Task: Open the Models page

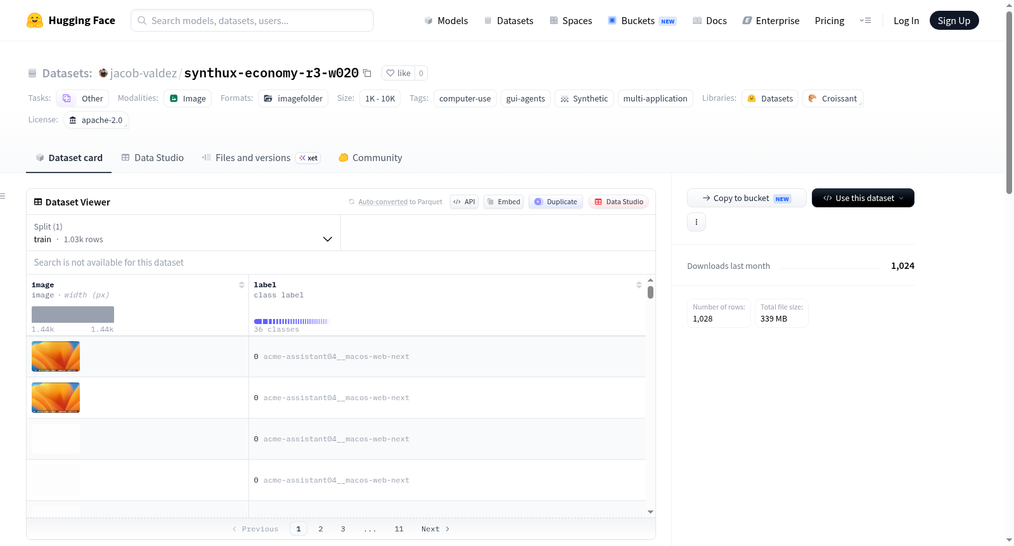Action: point(446,21)
